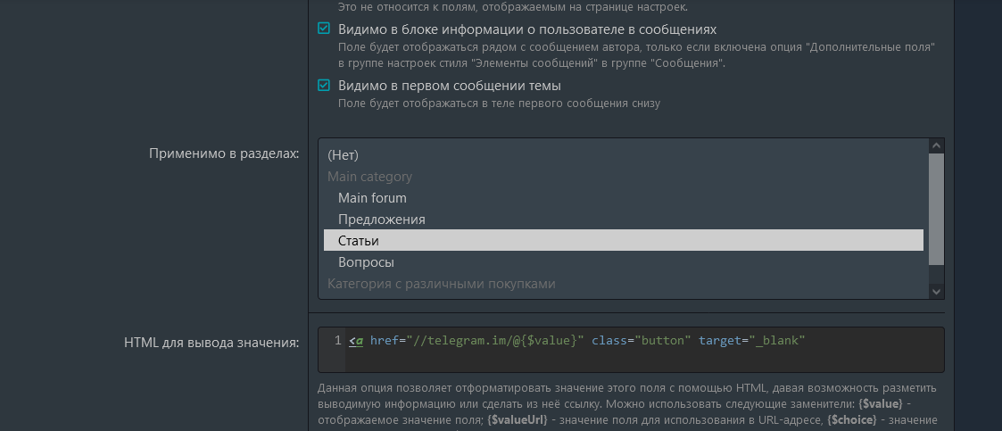Viewport: 1002px width, 431px height.
Task: Click the "HTML для вывода значения:" field label
Action: (211, 342)
